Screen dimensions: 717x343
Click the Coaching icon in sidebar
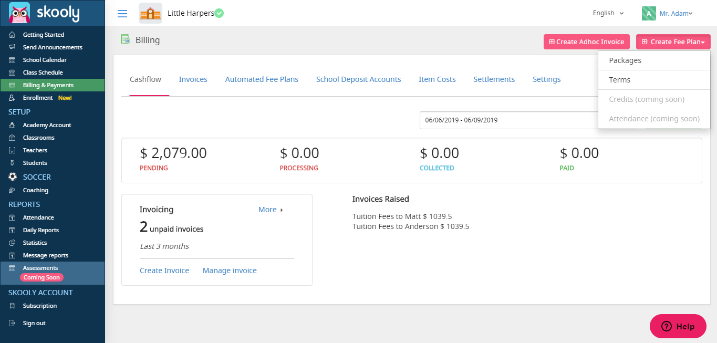pos(12,190)
